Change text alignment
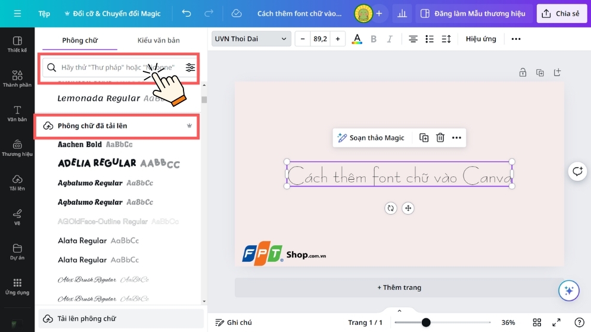 [413, 39]
